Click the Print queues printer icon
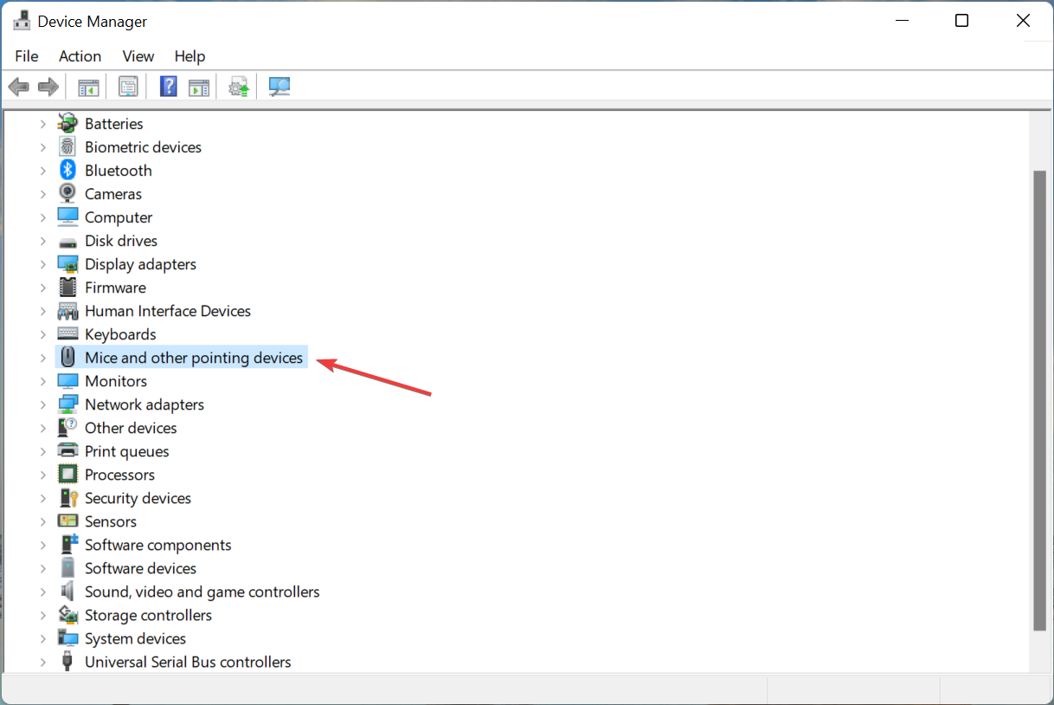The width and height of the screenshot is (1054, 705). (67, 450)
